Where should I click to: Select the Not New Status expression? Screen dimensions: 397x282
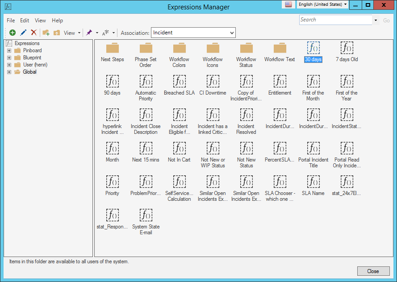246,155
